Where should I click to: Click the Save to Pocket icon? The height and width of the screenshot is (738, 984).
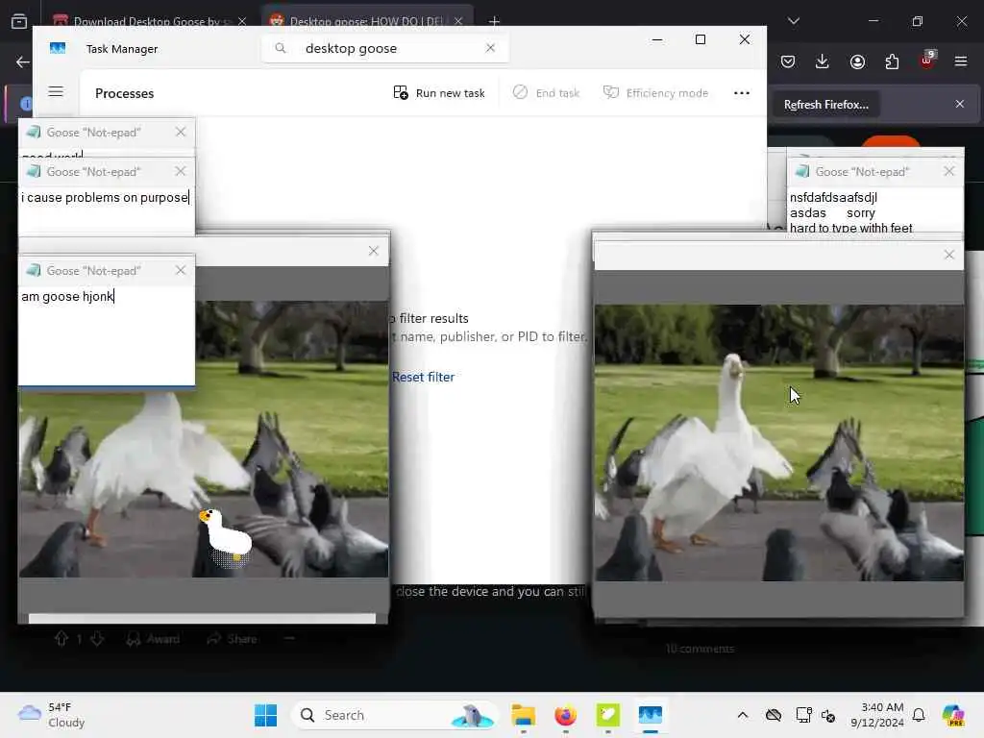[x=788, y=61]
